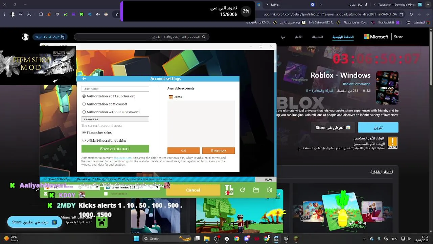Screen dimensions: 433x244
Task: Click the taskbar Search box
Action: [x=167, y=239]
